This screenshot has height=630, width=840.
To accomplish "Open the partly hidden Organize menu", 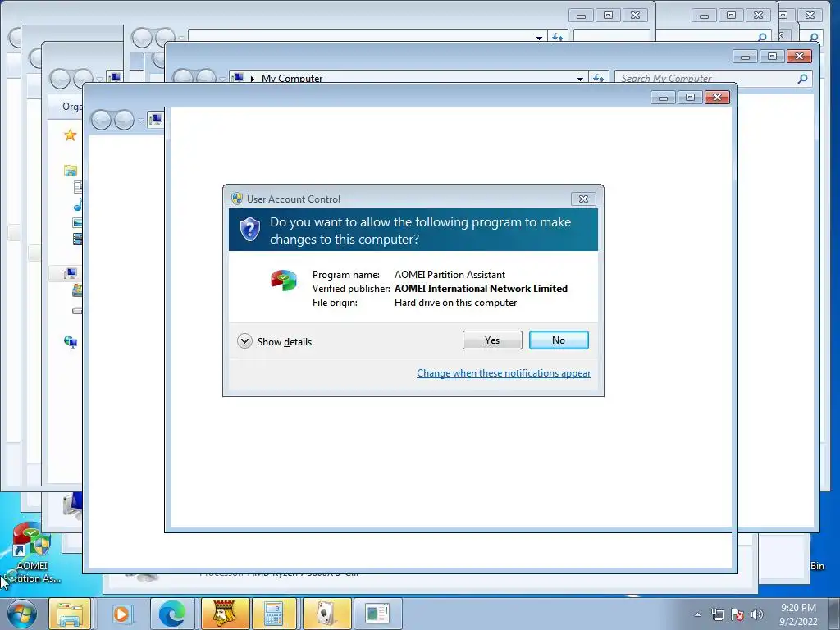I will [x=72, y=107].
